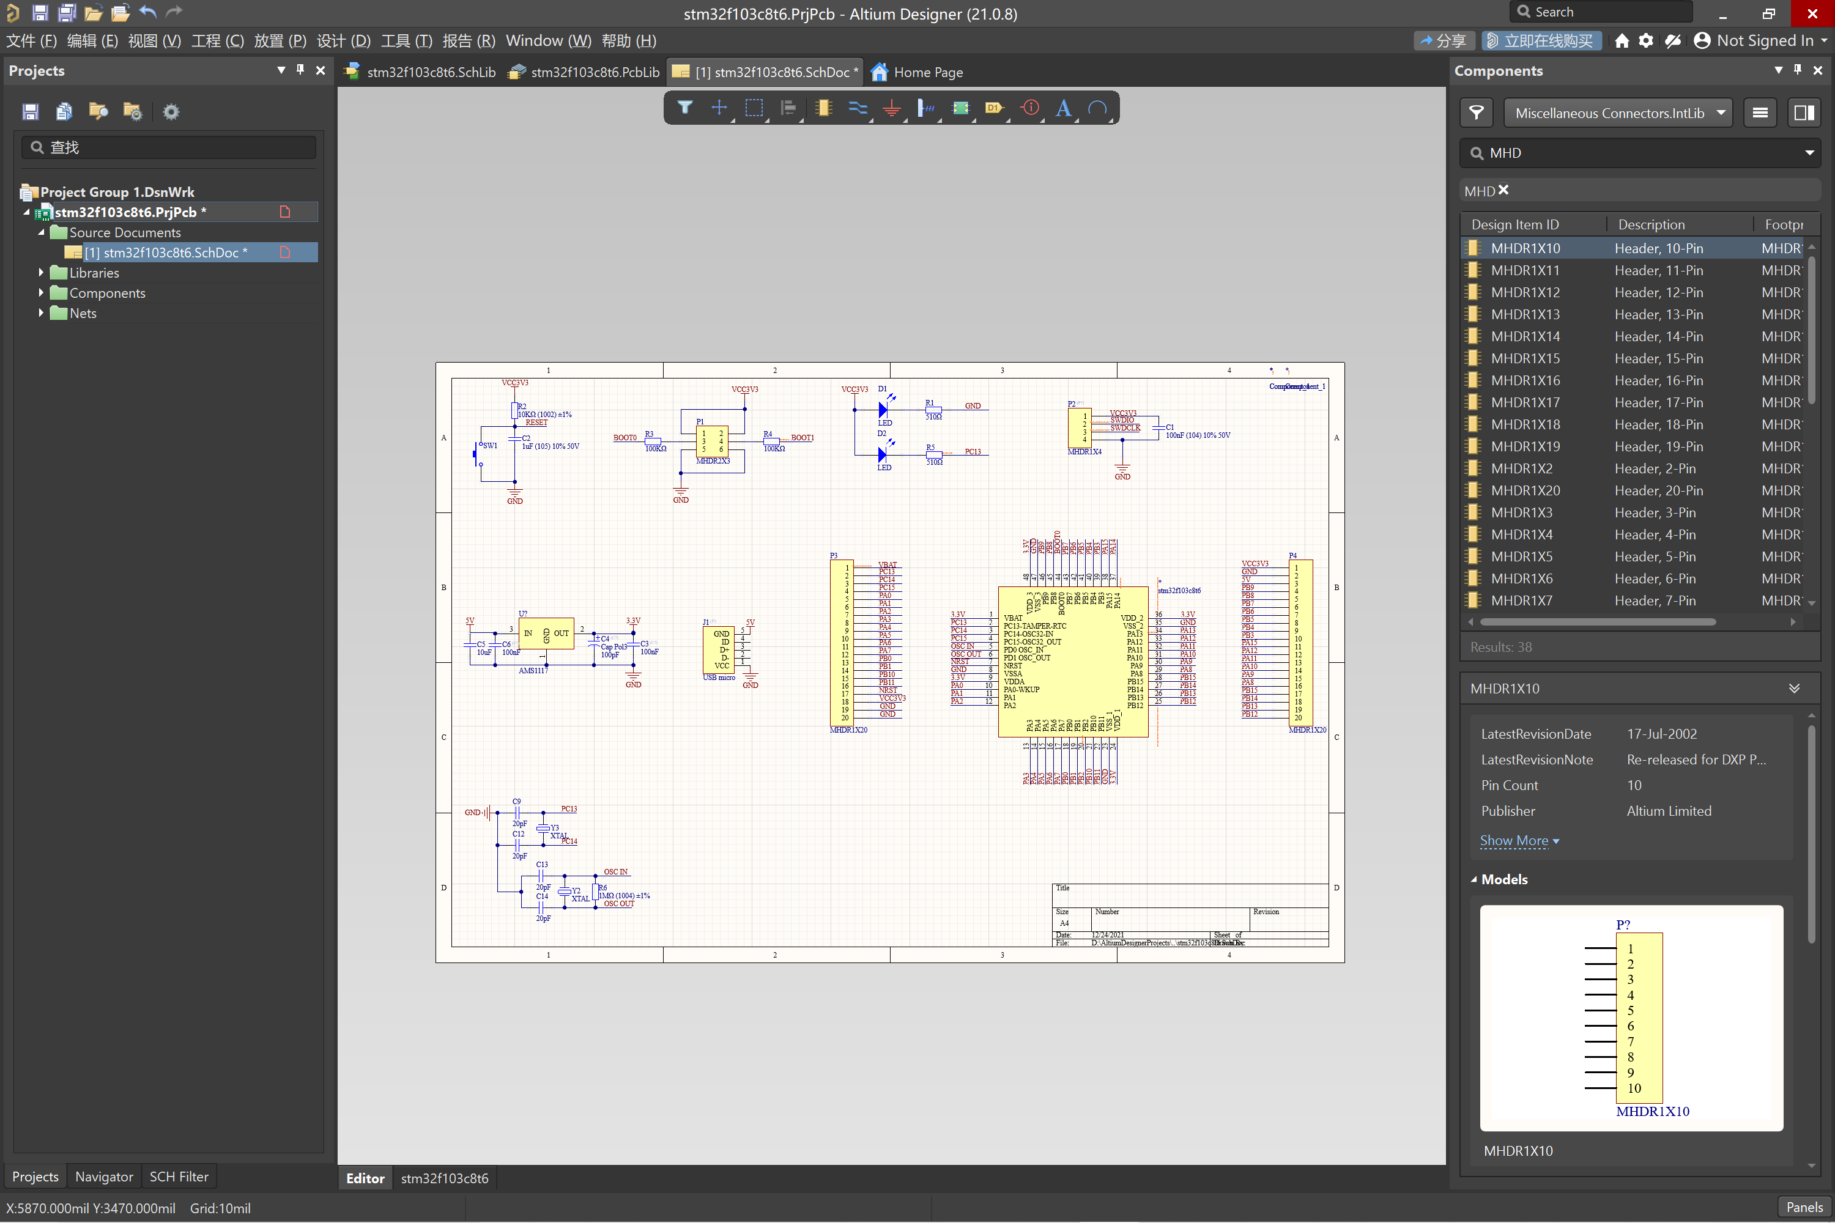The height and width of the screenshot is (1223, 1835).
Task: Open the place part tool
Action: 822,108
